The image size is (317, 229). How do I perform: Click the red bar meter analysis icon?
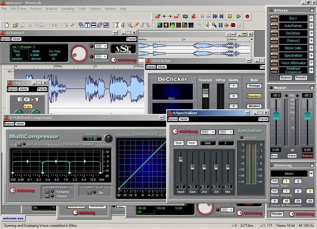(178, 25)
